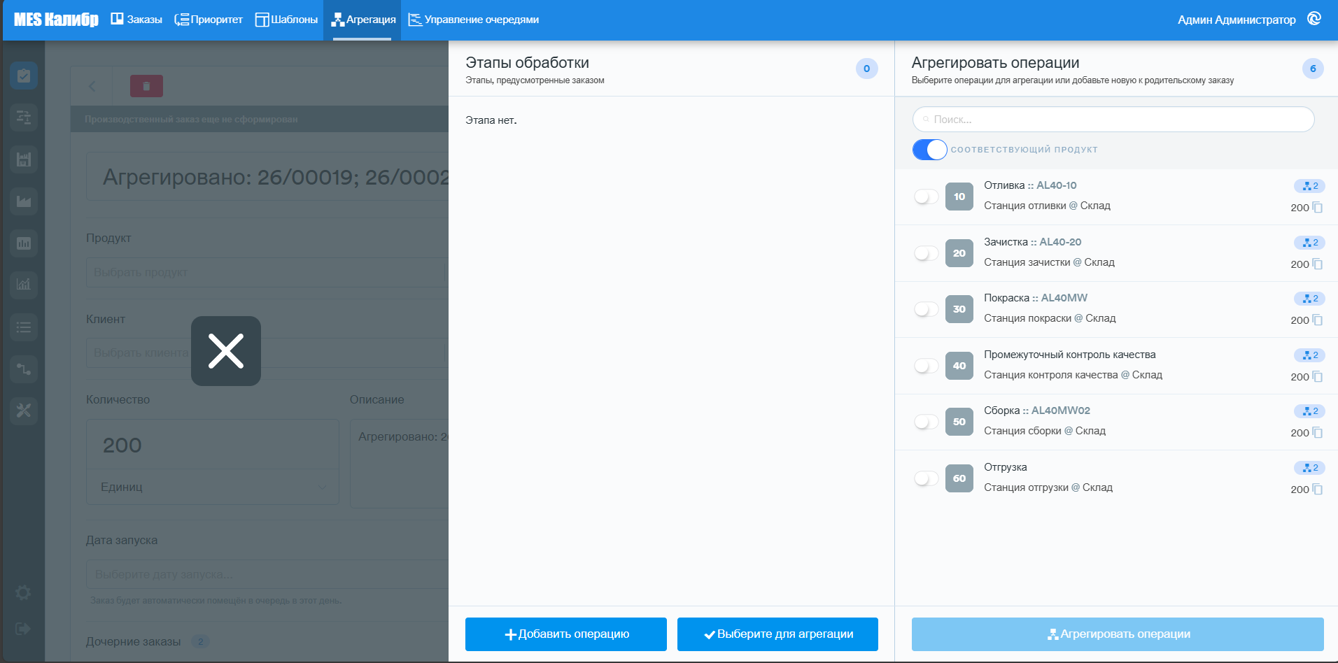
Task: Open the Приоритет menu item
Action: point(209,20)
